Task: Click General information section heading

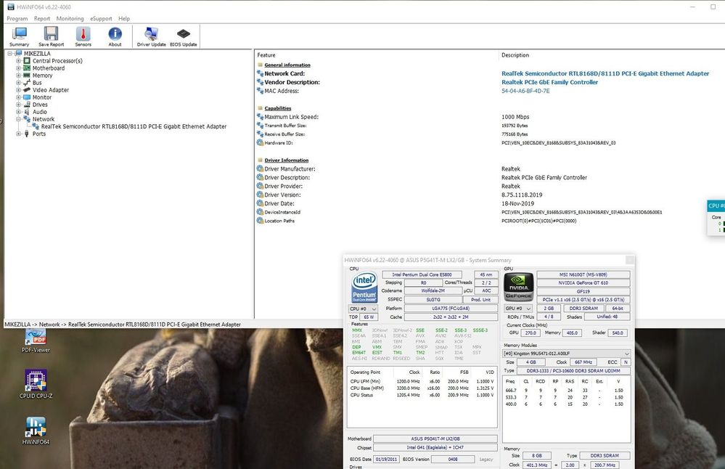Action: pyautogui.click(x=287, y=65)
